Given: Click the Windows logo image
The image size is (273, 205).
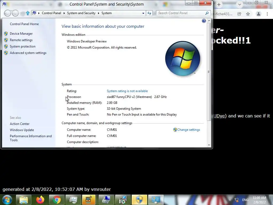Looking at the screenshot, I should (x=182, y=58).
